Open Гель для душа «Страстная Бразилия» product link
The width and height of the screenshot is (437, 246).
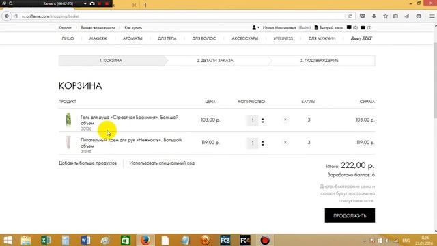click(129, 120)
